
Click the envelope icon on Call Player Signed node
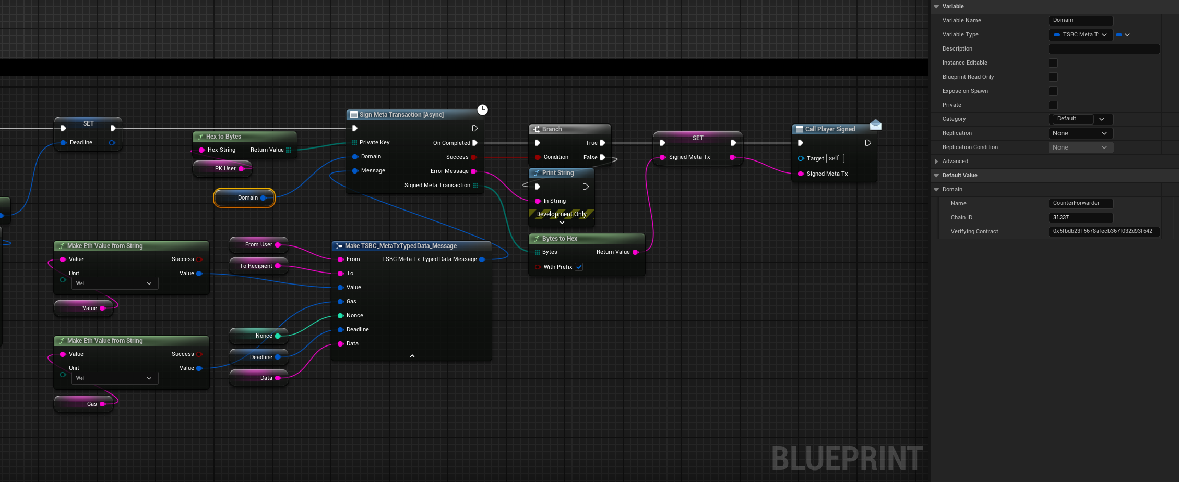876,125
